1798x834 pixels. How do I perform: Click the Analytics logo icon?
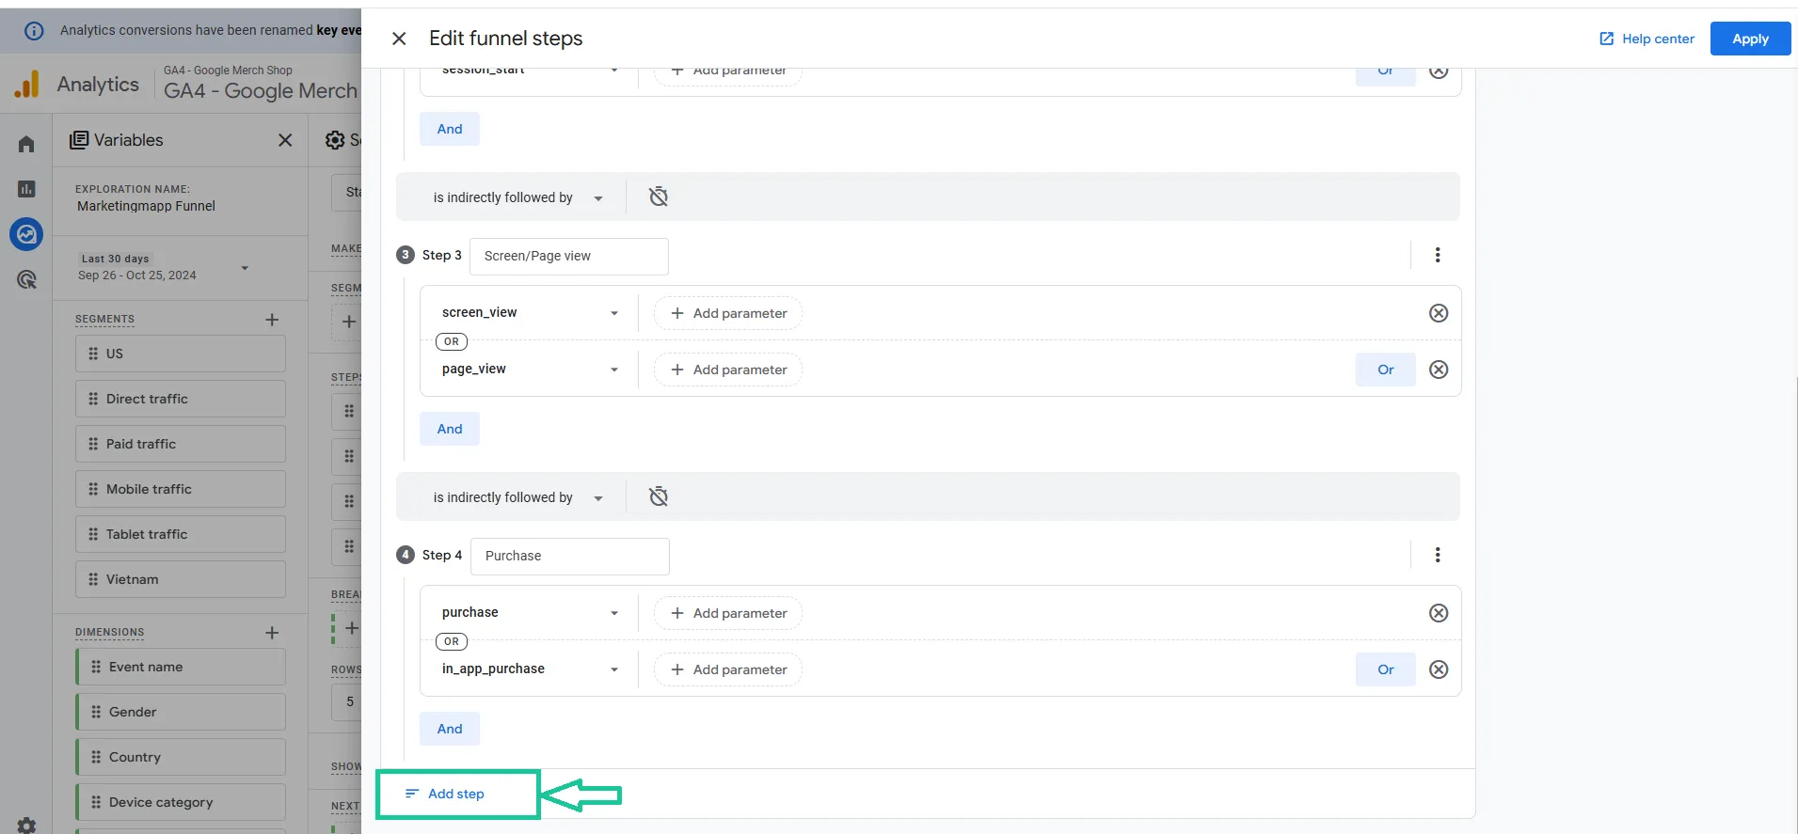pyautogui.click(x=27, y=84)
